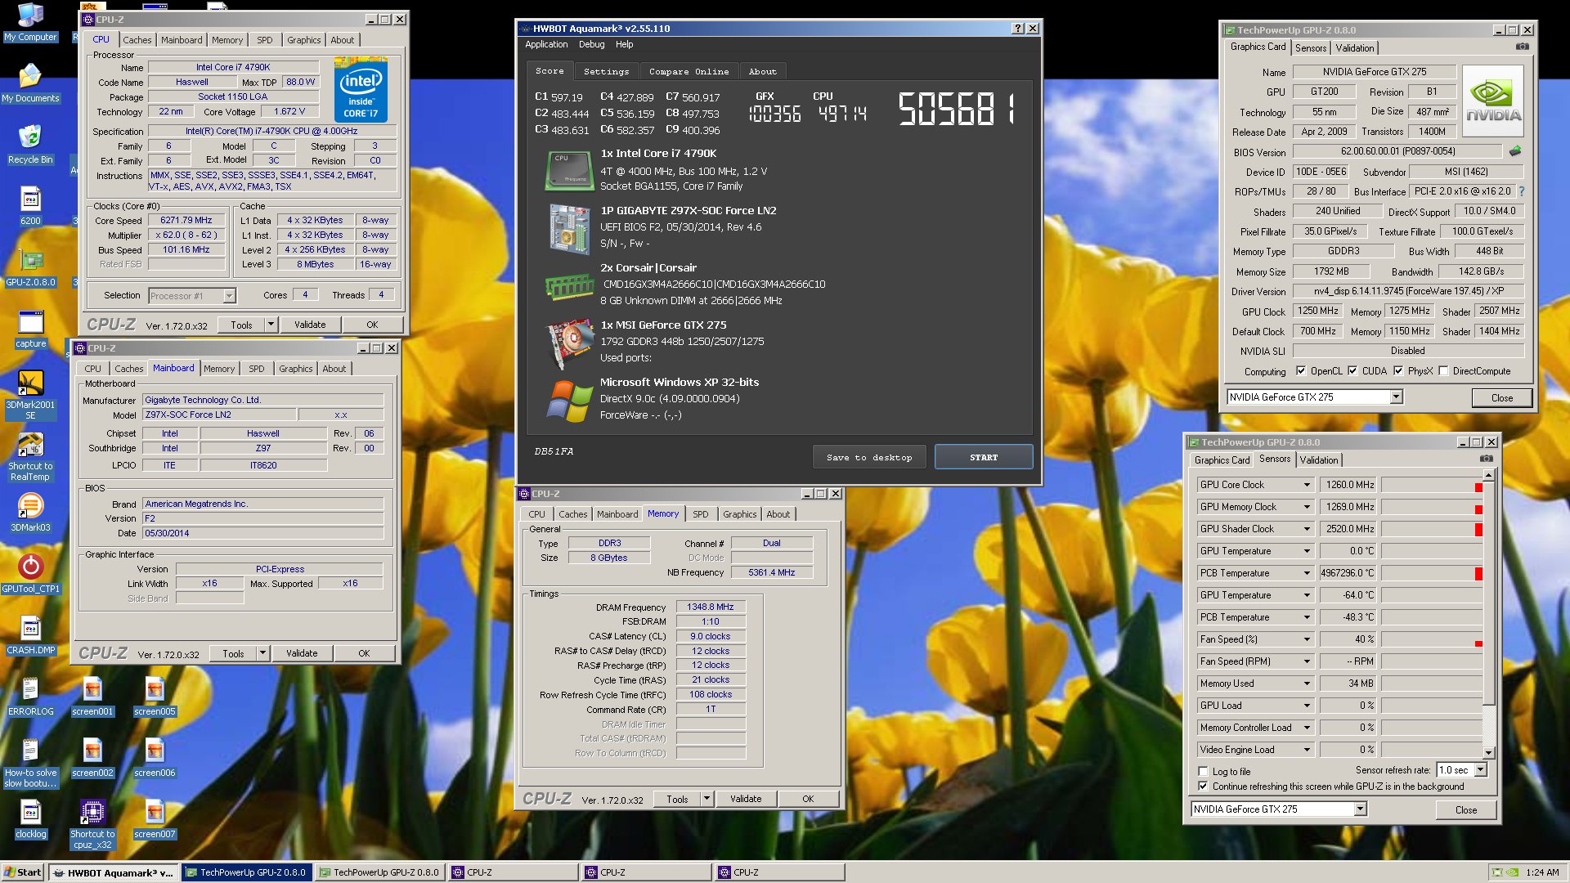1570x883 pixels.
Task: Launch GPU-Z.0.8.0 desktop shortcut
Action: tap(30, 267)
